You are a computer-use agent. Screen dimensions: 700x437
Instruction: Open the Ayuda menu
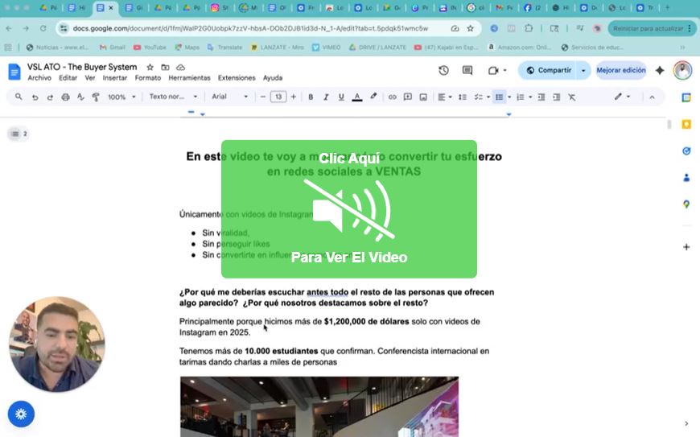point(272,78)
